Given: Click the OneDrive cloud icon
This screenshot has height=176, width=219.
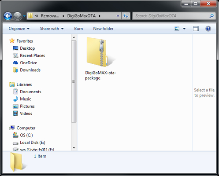Looking at the screenshot, I should (x=15, y=62).
